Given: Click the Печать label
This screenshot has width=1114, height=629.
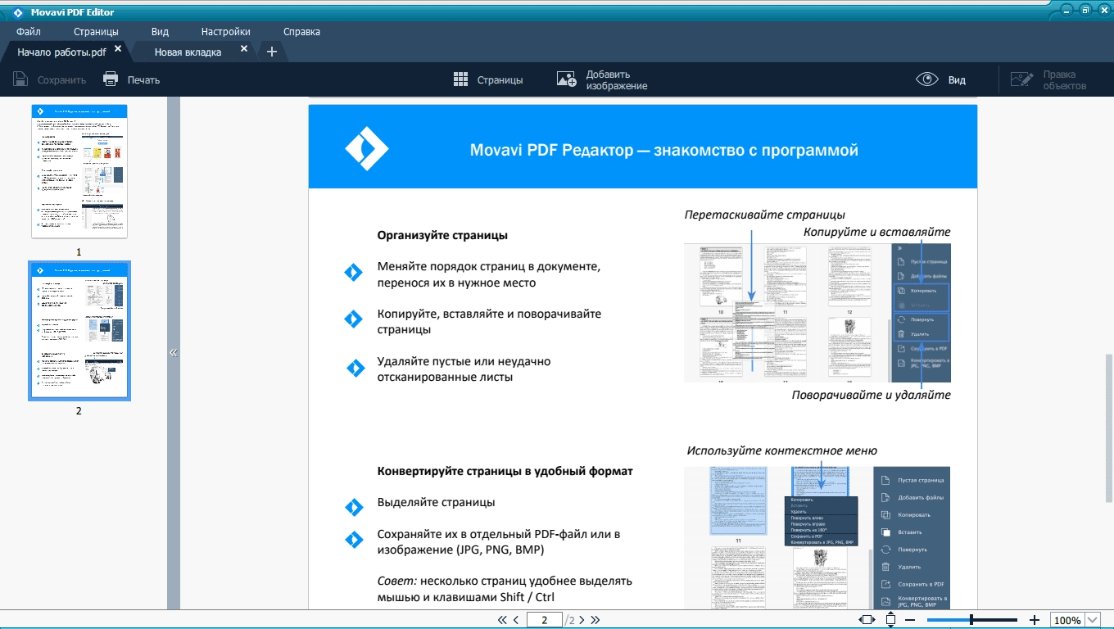Looking at the screenshot, I should point(143,80).
